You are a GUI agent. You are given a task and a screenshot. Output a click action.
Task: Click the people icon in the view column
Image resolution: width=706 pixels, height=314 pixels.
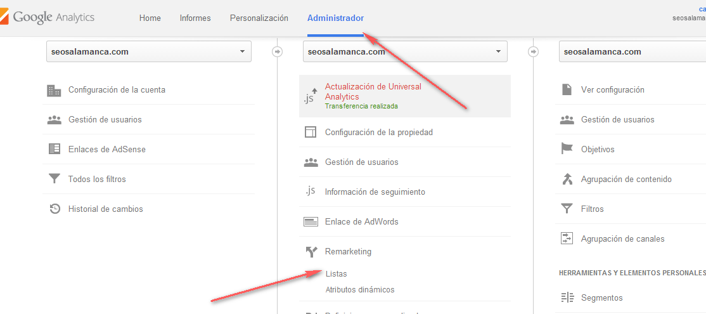[567, 120]
